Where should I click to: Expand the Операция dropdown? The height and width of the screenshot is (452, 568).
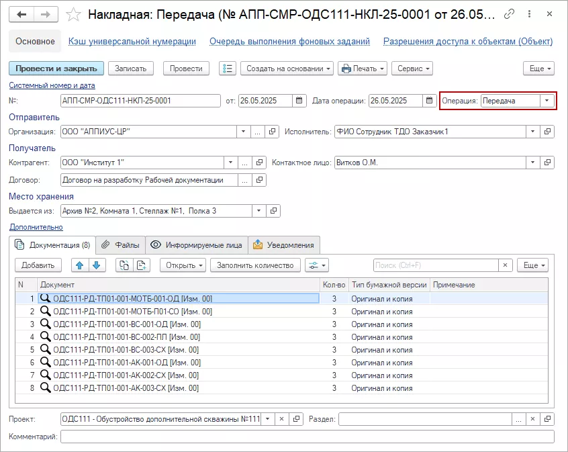547,101
